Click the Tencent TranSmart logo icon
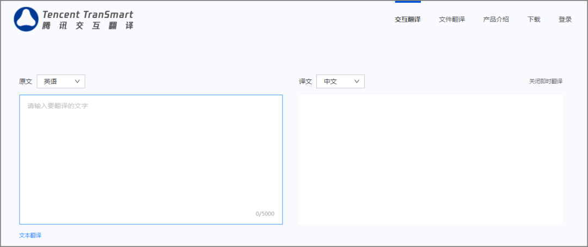The image size is (588, 247). [x=26, y=19]
